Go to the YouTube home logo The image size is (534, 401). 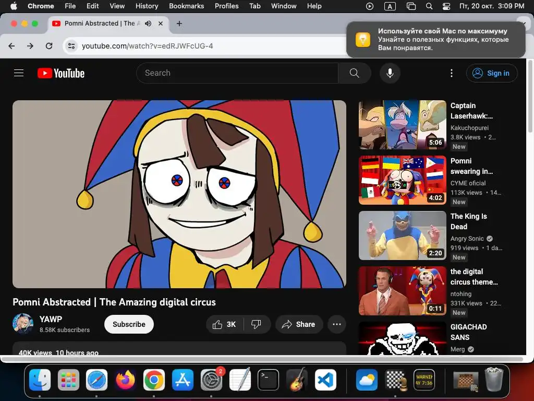[x=61, y=73]
